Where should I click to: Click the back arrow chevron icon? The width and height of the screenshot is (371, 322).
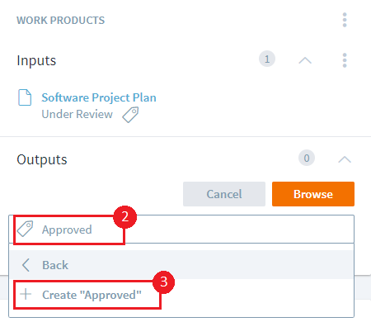[26, 265]
